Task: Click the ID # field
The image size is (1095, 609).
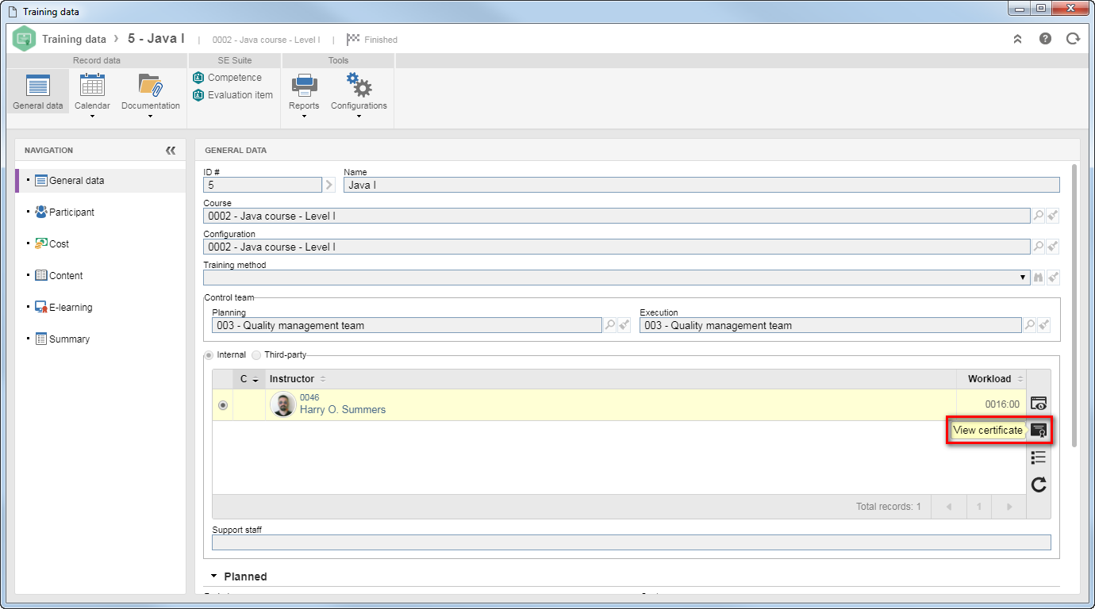Action: pyautogui.click(x=262, y=185)
